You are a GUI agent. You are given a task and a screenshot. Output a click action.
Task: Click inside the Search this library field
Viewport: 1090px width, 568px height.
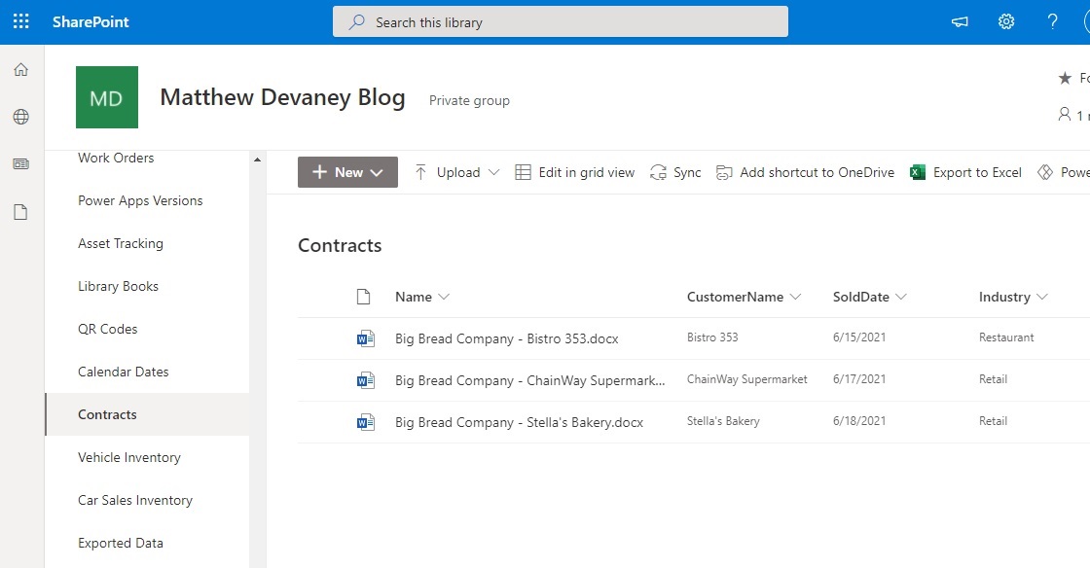tap(560, 20)
